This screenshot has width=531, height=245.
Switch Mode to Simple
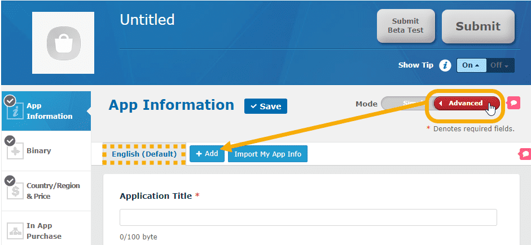click(x=405, y=104)
